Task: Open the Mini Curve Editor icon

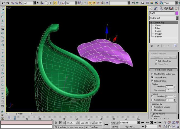Action: tap(9, 118)
